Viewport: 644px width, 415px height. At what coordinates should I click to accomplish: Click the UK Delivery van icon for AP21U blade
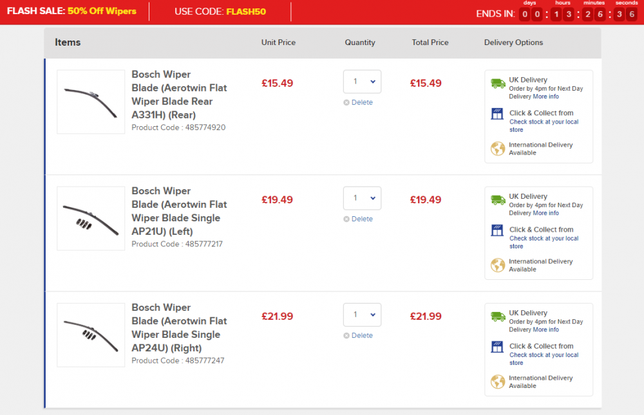[498, 200]
